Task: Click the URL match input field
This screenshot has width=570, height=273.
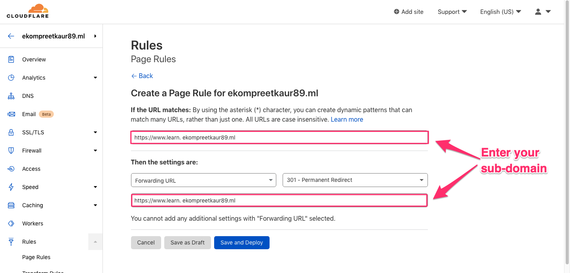Action: click(x=279, y=137)
